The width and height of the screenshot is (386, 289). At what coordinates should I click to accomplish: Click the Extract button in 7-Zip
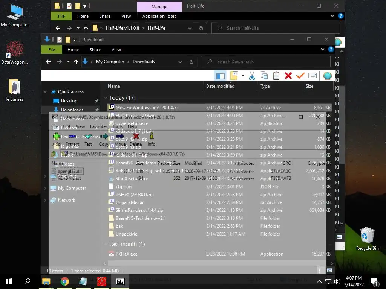coord(72,140)
